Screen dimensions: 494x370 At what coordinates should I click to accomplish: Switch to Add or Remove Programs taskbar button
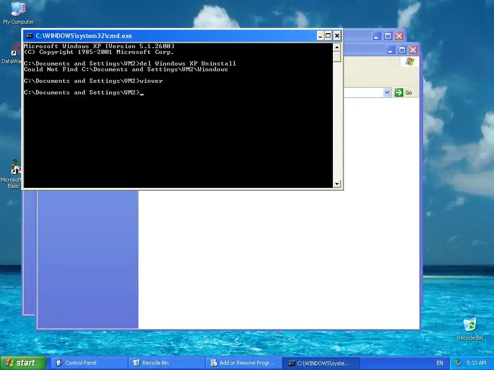(x=243, y=363)
